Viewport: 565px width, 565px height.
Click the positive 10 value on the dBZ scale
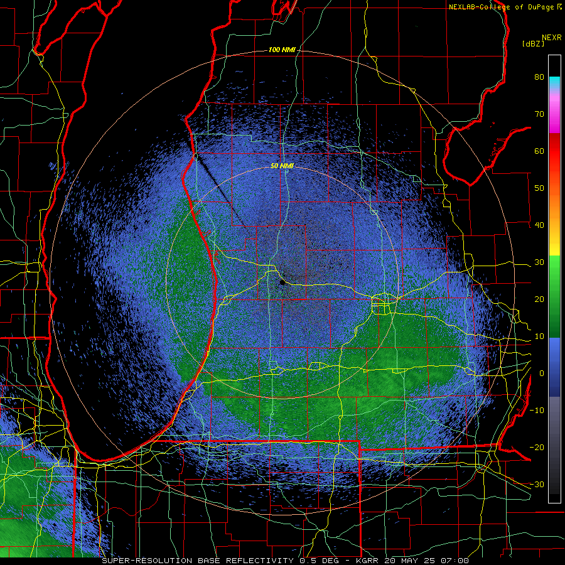(x=539, y=336)
